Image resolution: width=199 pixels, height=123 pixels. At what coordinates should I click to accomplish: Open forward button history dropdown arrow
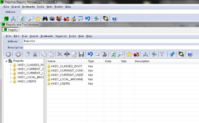[x=23, y=55]
